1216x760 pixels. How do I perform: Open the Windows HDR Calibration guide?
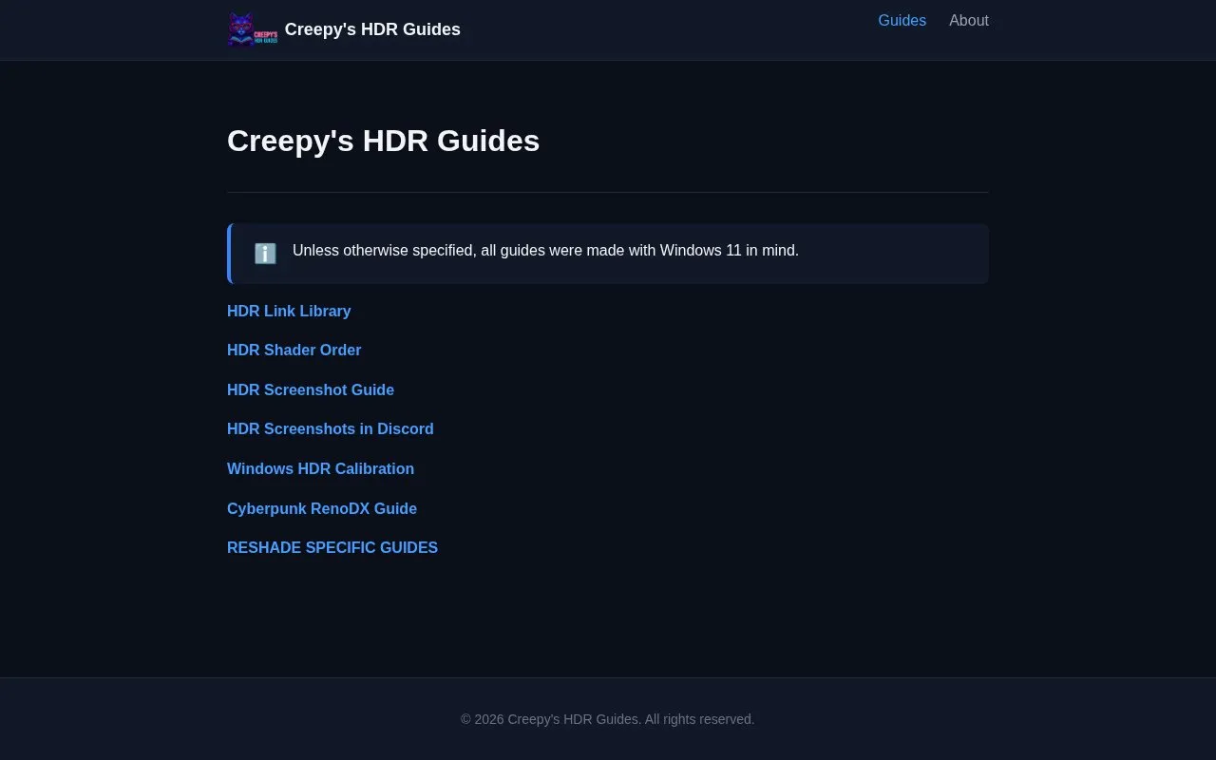click(x=320, y=469)
